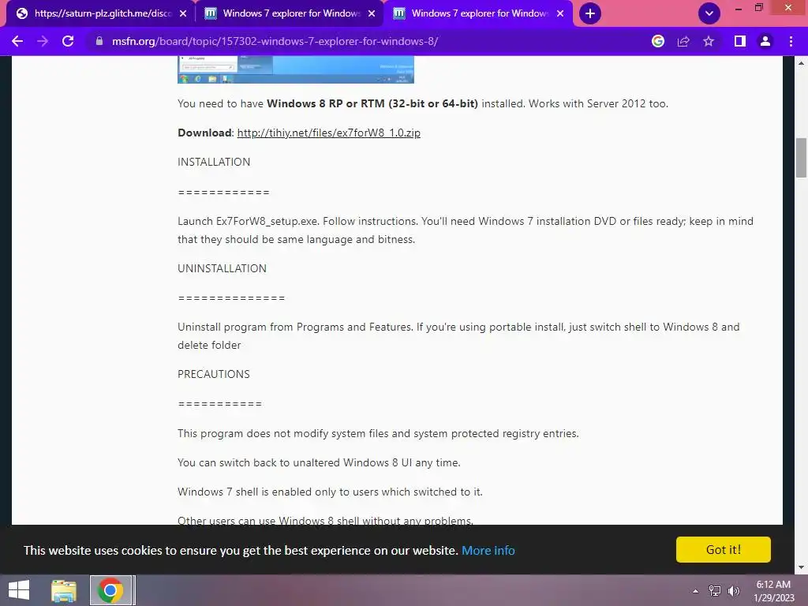Click 'Windows 7 shell is enabled only' line
This screenshot has width=808, height=606.
pyautogui.click(x=331, y=492)
